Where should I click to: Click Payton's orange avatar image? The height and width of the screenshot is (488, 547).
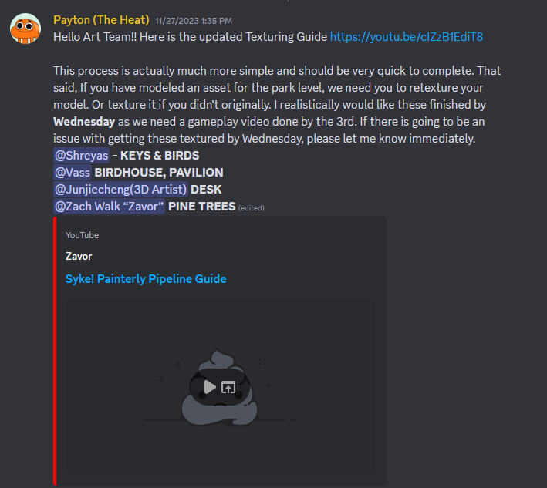coord(25,29)
